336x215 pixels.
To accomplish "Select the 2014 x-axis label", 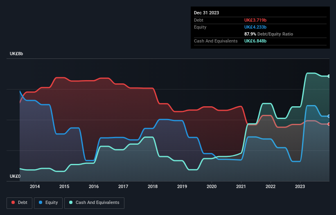I will (x=35, y=186).
